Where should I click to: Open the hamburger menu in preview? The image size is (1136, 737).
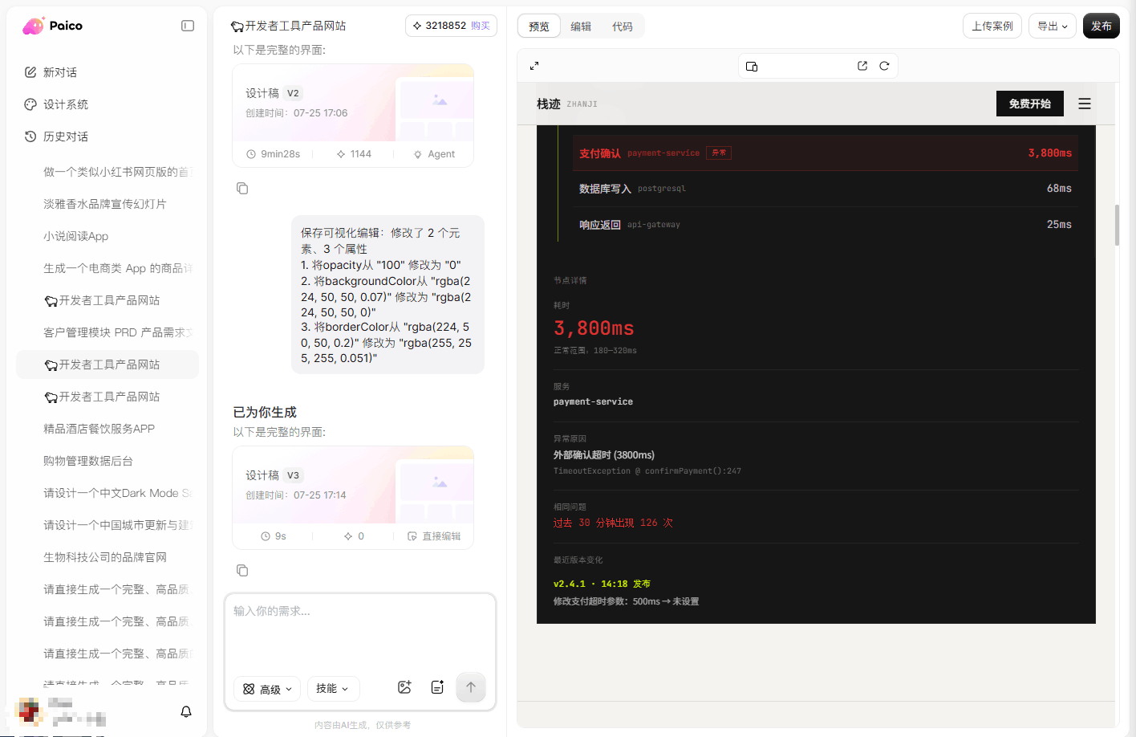pyautogui.click(x=1085, y=104)
